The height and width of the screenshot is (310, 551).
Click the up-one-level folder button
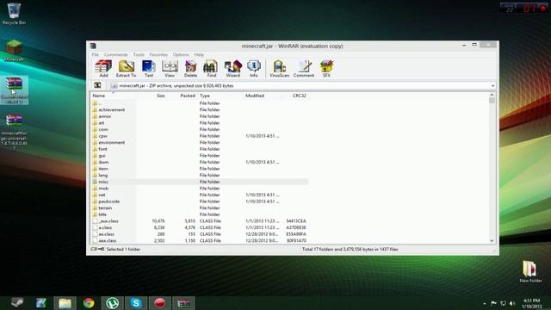[97, 85]
